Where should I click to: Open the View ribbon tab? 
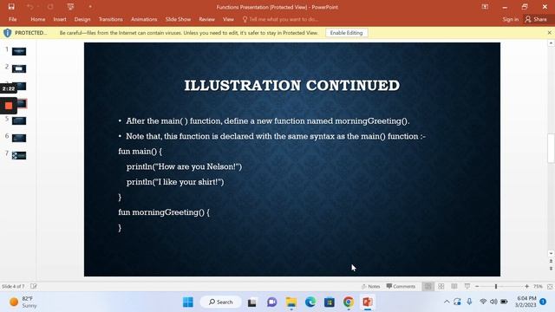coord(228,19)
